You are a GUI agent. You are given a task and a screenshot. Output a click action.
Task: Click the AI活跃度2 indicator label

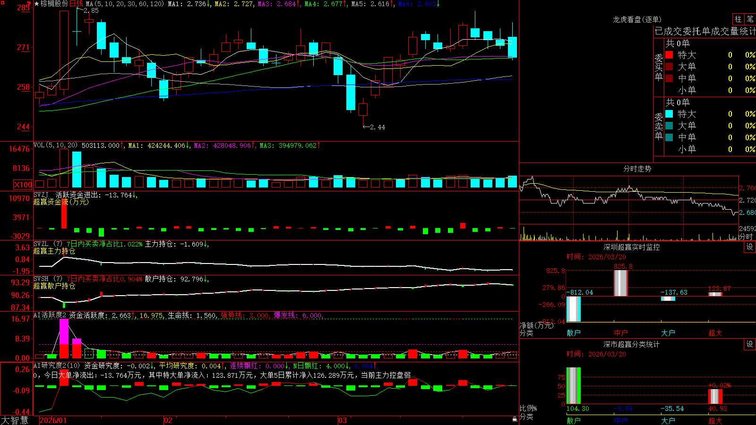(x=50, y=315)
